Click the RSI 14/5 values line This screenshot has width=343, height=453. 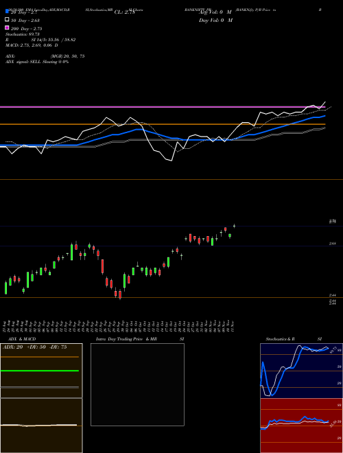pyautogui.click(x=40, y=40)
